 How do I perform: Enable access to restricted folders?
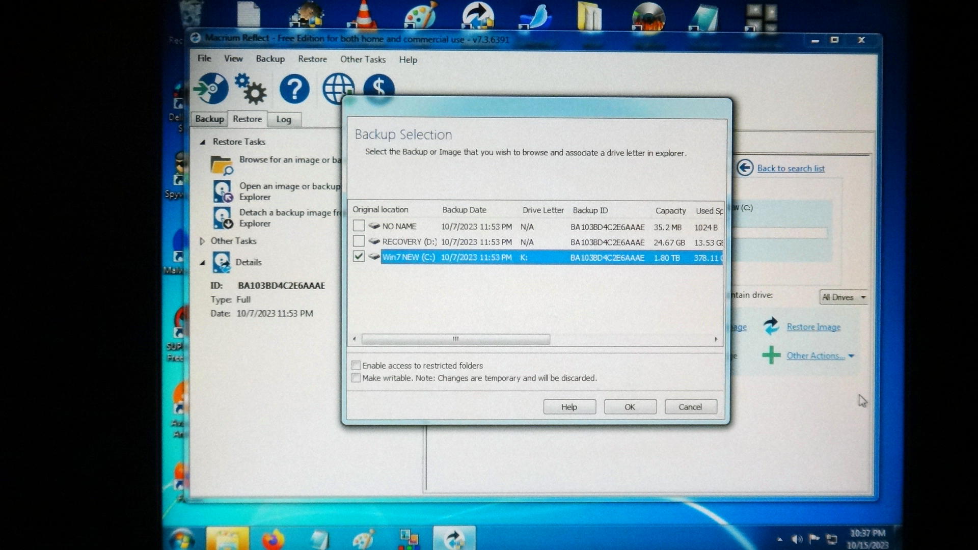tap(356, 365)
